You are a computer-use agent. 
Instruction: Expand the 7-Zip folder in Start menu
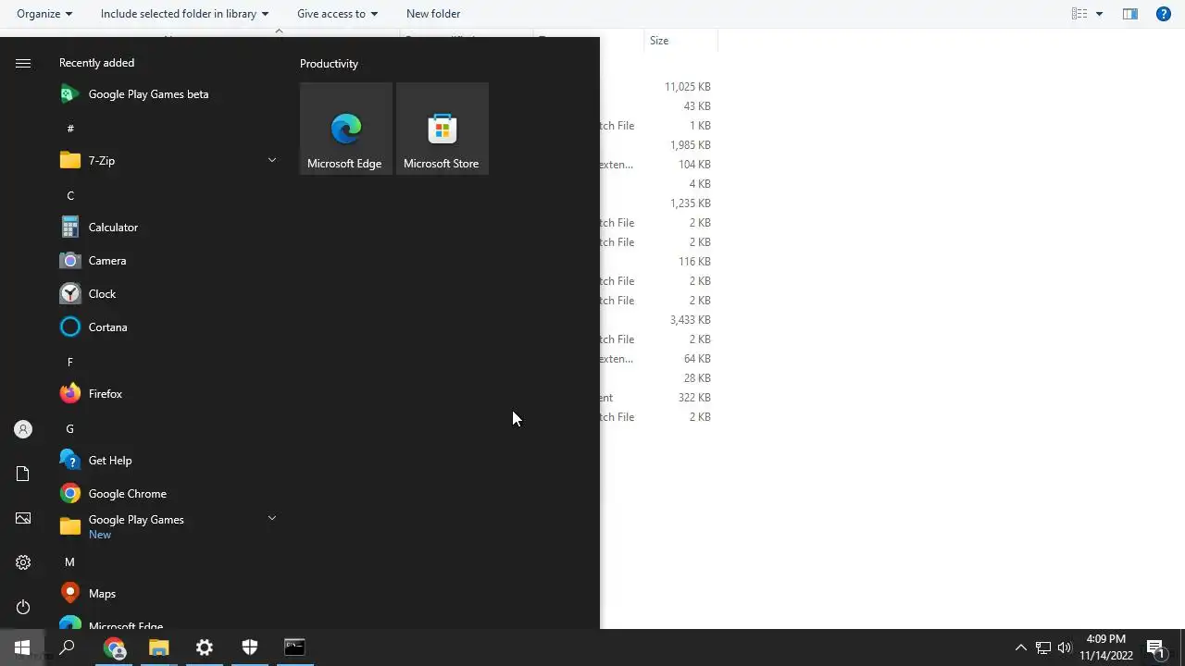pos(272,160)
